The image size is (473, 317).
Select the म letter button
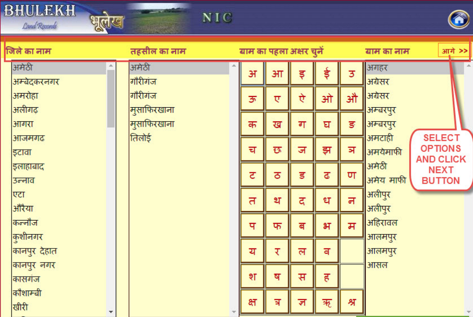click(x=351, y=226)
